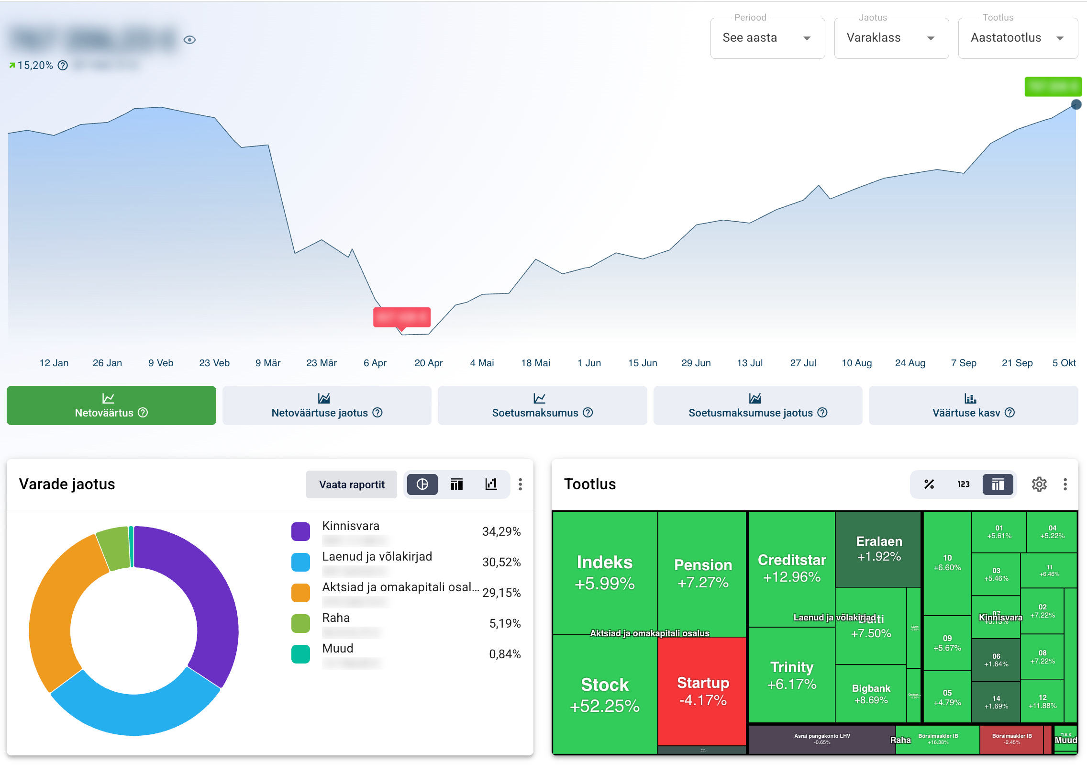Show Tootlus values as percentages

click(x=929, y=484)
